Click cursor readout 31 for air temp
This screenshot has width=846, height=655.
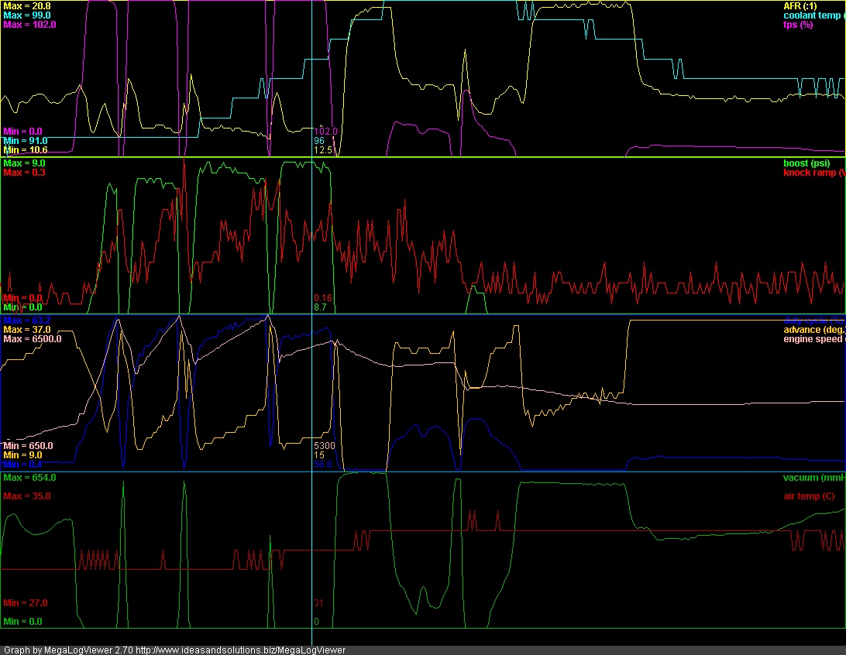[x=319, y=602]
